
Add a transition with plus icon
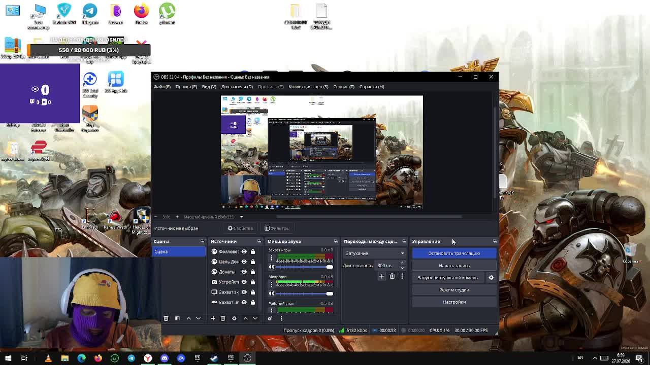tap(382, 276)
